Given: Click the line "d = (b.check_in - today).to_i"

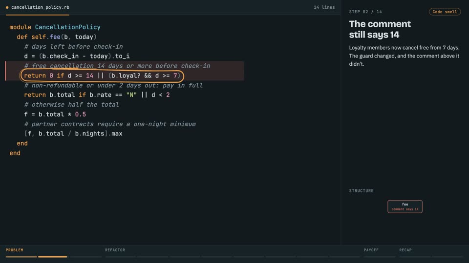Looking at the screenshot, I should point(77,56).
